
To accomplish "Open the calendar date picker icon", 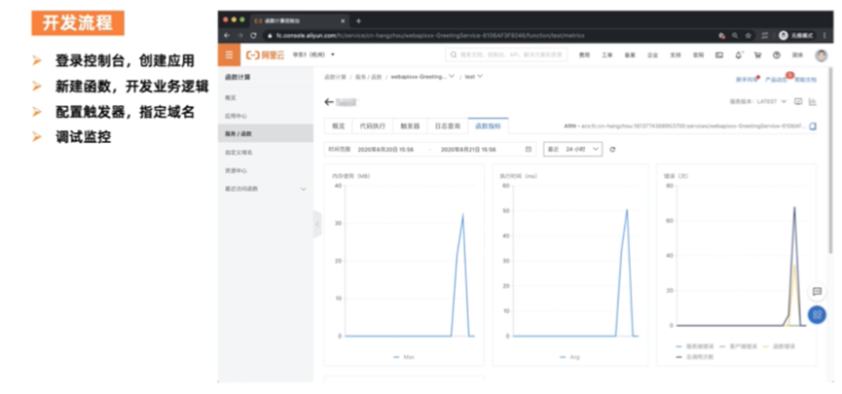I will (529, 149).
